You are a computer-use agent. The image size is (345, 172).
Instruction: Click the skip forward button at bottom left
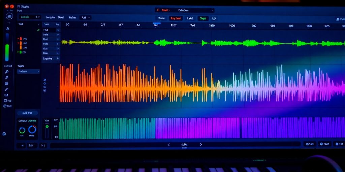(43, 145)
